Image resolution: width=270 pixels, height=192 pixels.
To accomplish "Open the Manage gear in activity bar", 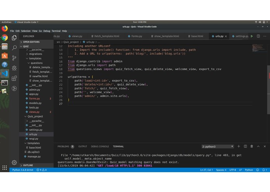I will [14, 162].
